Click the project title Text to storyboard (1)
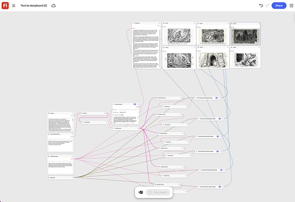The height and width of the screenshot is (202, 295). pyautogui.click(x=34, y=5)
